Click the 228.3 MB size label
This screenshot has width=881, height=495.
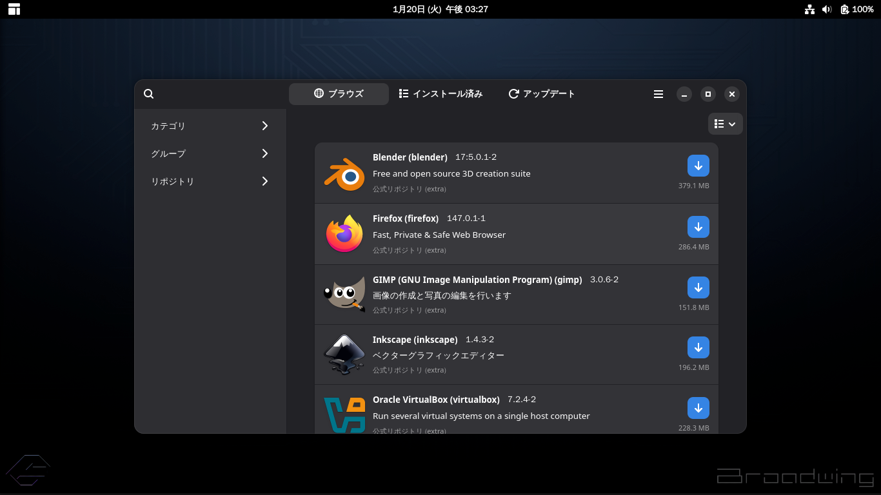tap(693, 428)
